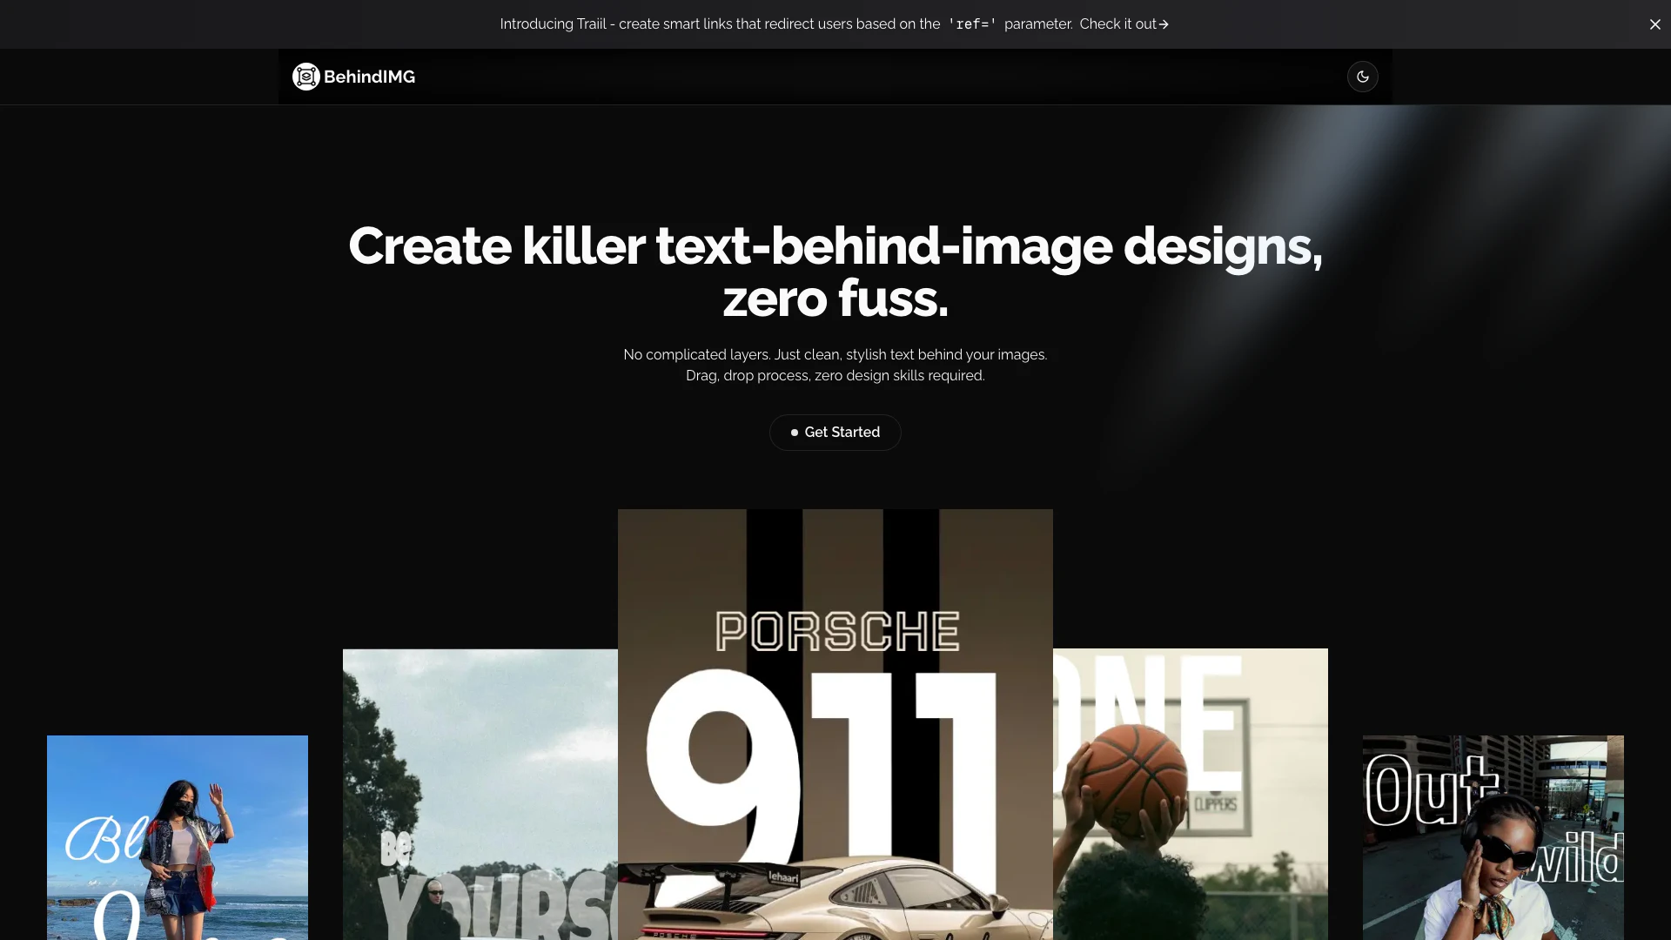Click the 'ref=' code snippet in banner
This screenshot has height=940, width=1671.
pos(971,24)
